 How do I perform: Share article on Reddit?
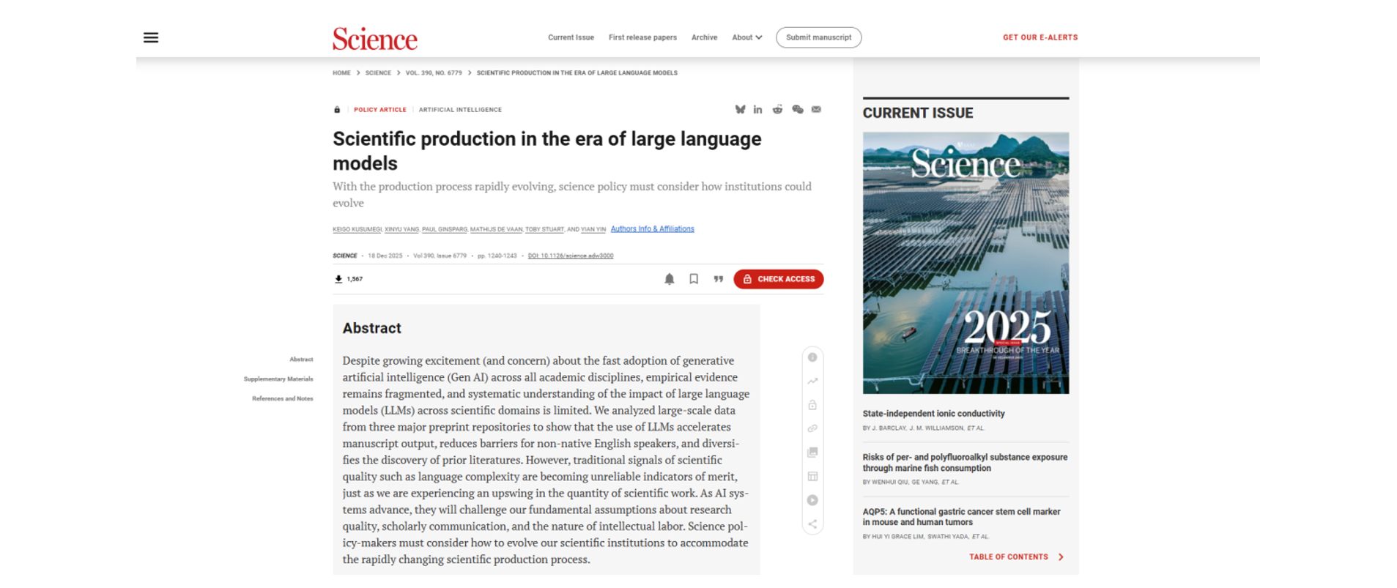point(777,110)
